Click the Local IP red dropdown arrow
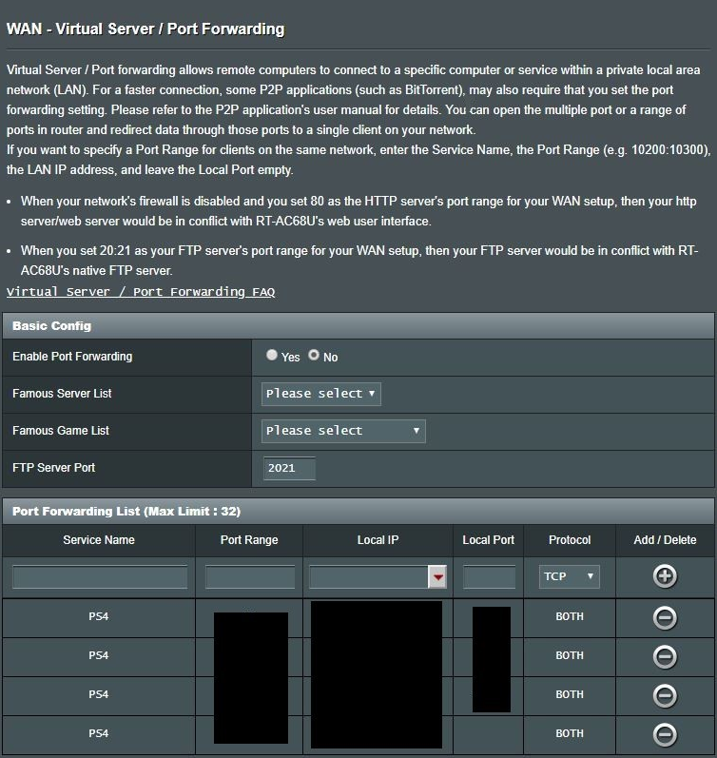The image size is (717, 758). click(437, 577)
